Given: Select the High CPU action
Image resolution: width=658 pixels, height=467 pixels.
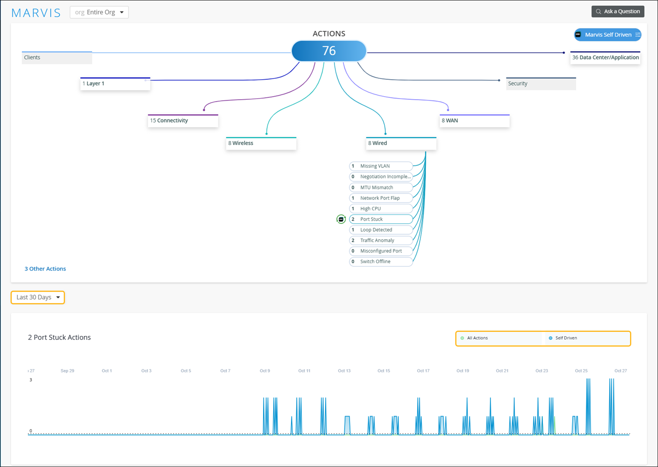Looking at the screenshot, I should pyautogui.click(x=381, y=208).
